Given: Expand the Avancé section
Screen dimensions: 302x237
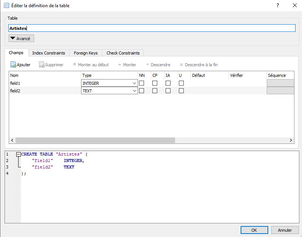Looking at the screenshot, I should pyautogui.click(x=21, y=38).
